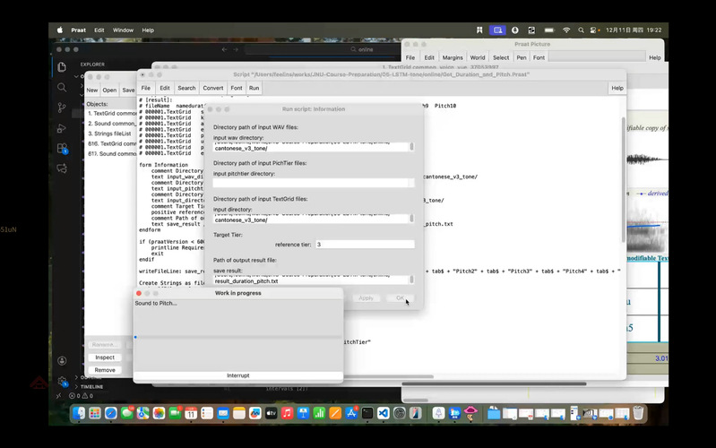Click the Remove button in Objects window
716x448 pixels.
point(105,369)
